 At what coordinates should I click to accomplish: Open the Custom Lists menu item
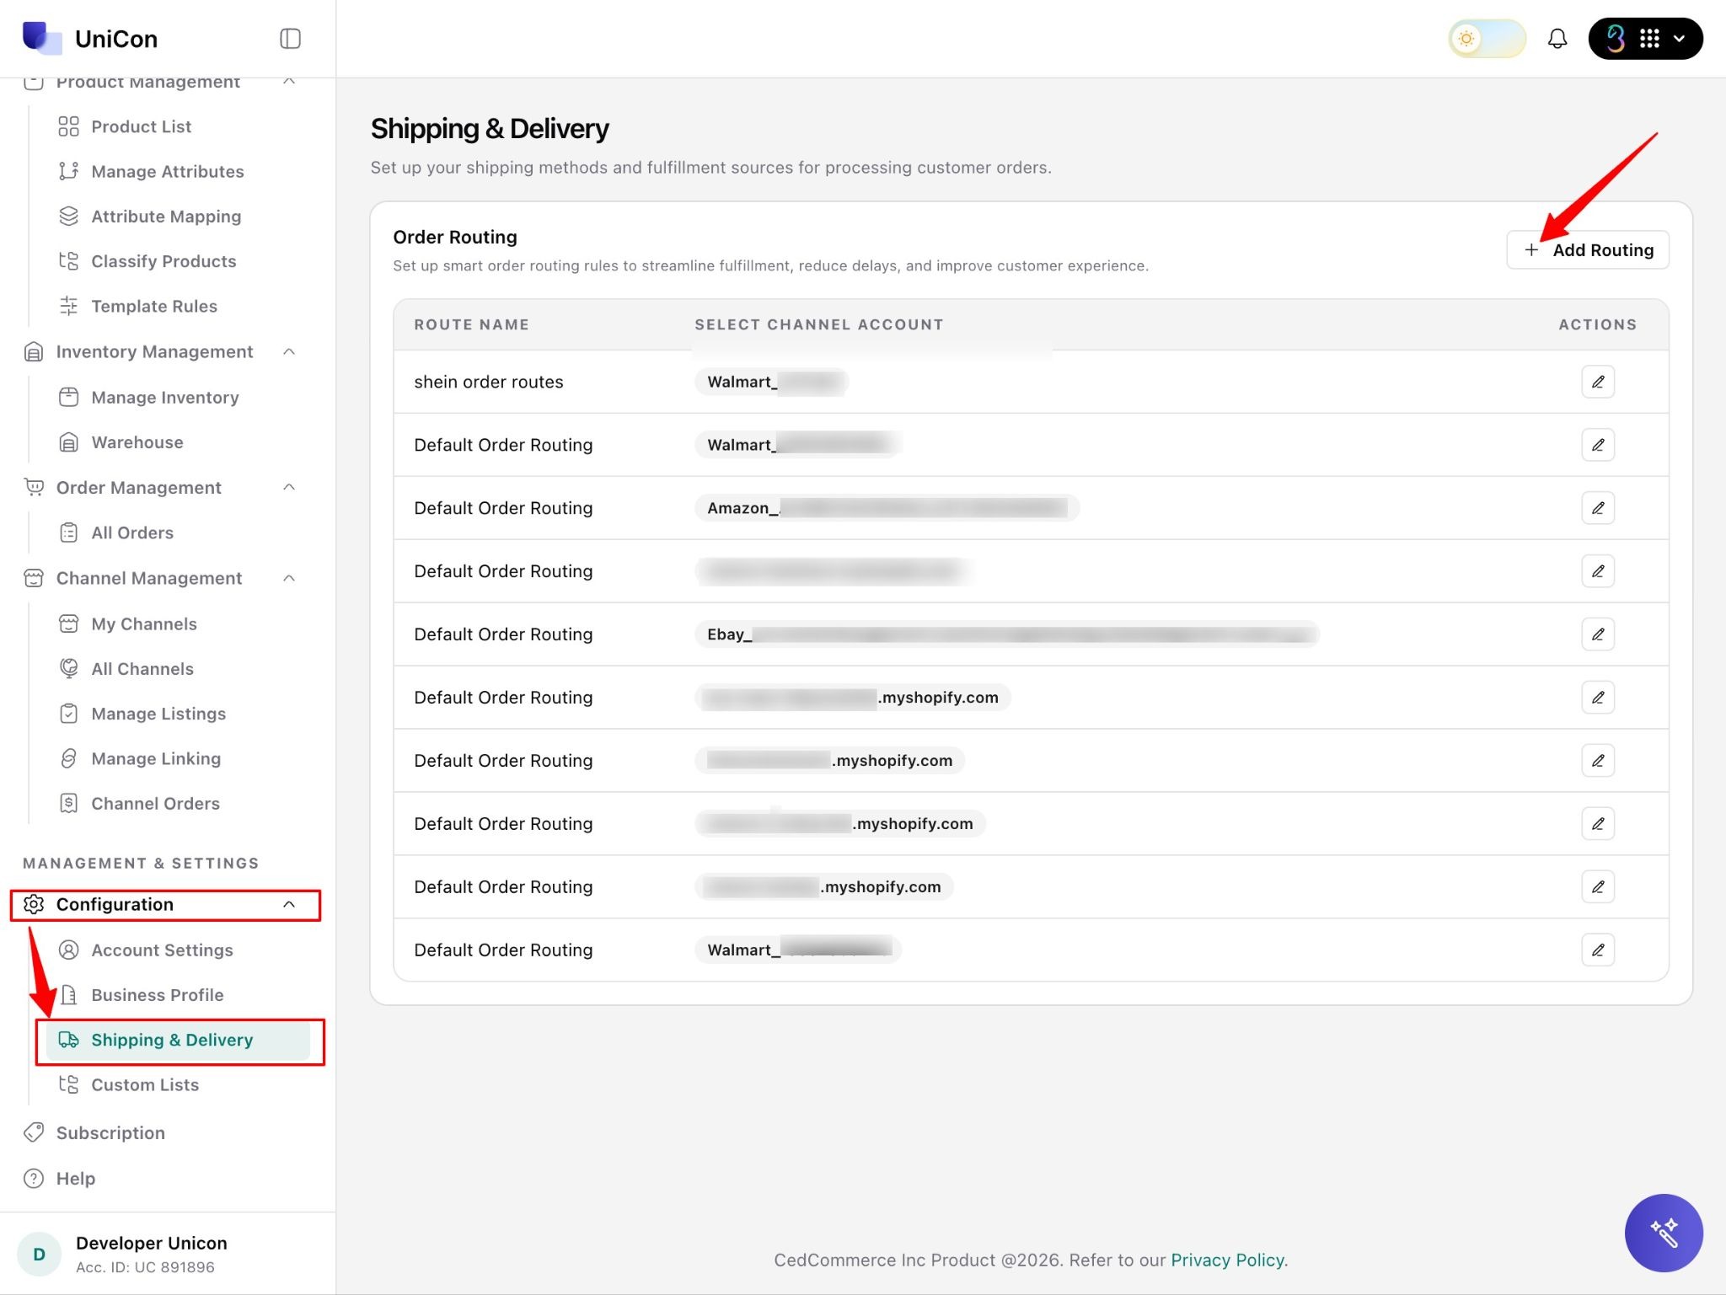click(x=145, y=1084)
